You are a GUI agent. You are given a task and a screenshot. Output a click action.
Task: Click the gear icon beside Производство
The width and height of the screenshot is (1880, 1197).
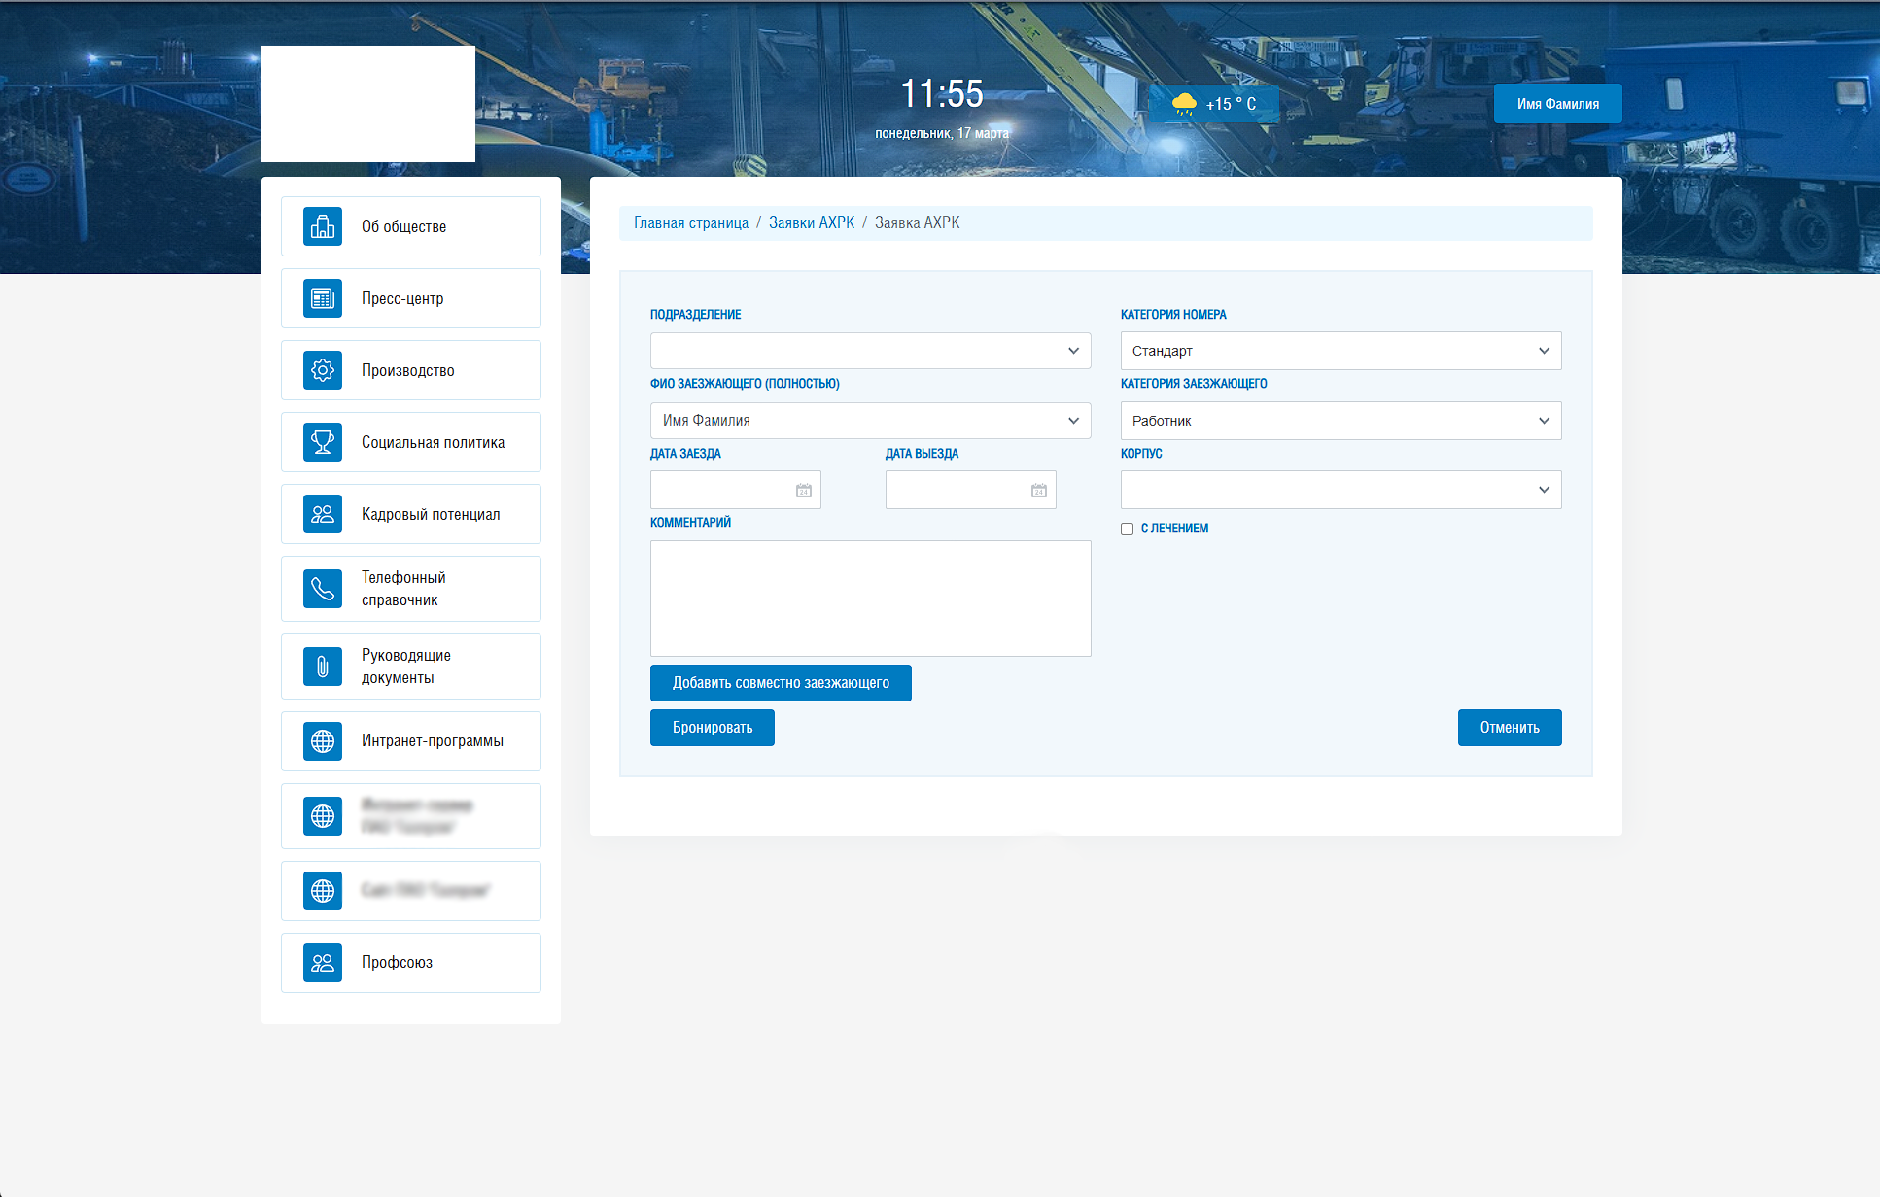322,370
